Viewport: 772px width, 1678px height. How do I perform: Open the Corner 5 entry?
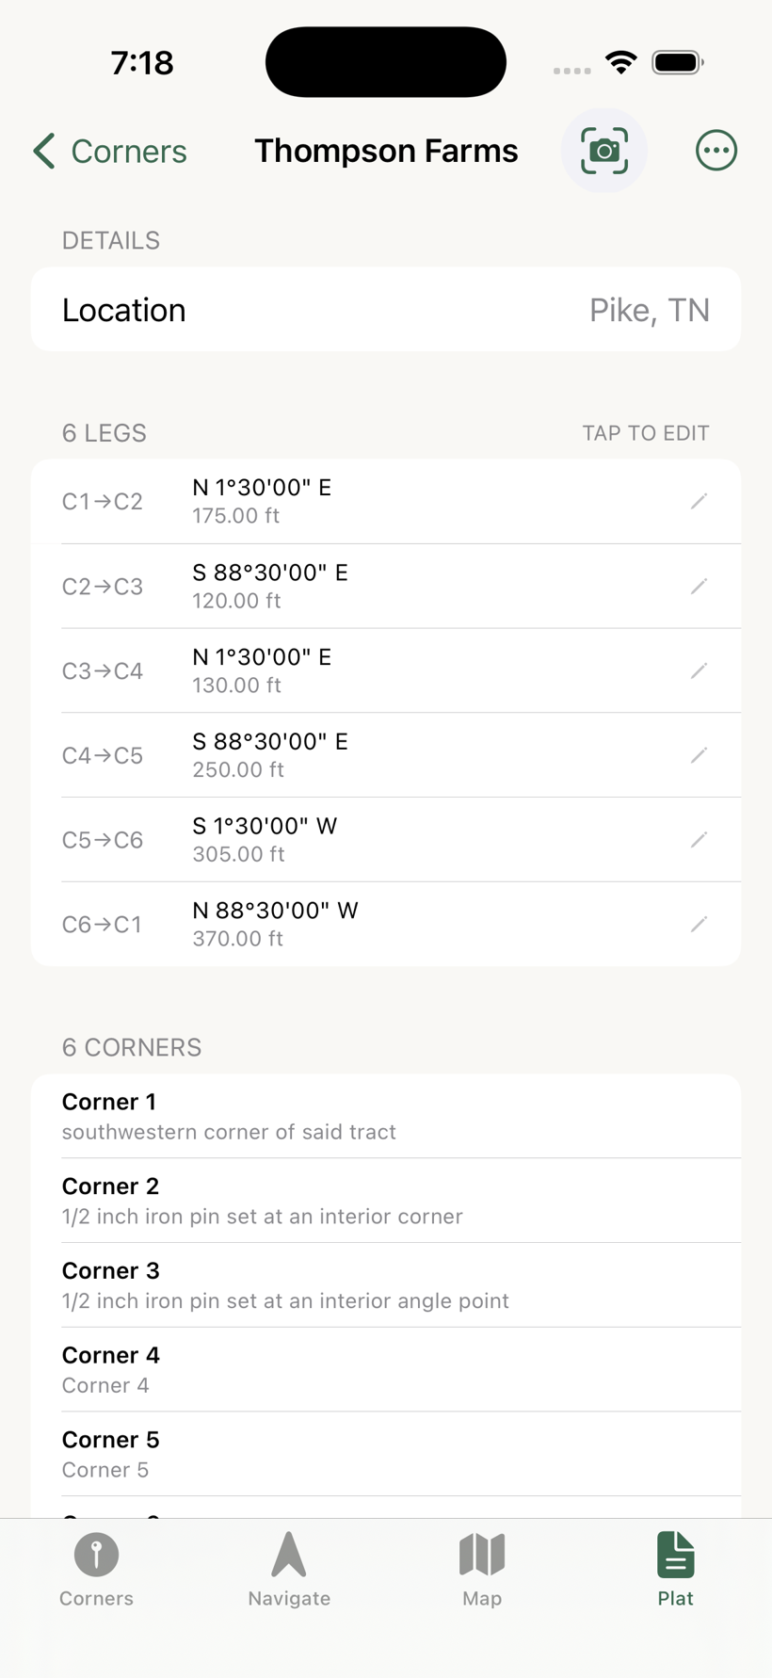coord(386,1454)
